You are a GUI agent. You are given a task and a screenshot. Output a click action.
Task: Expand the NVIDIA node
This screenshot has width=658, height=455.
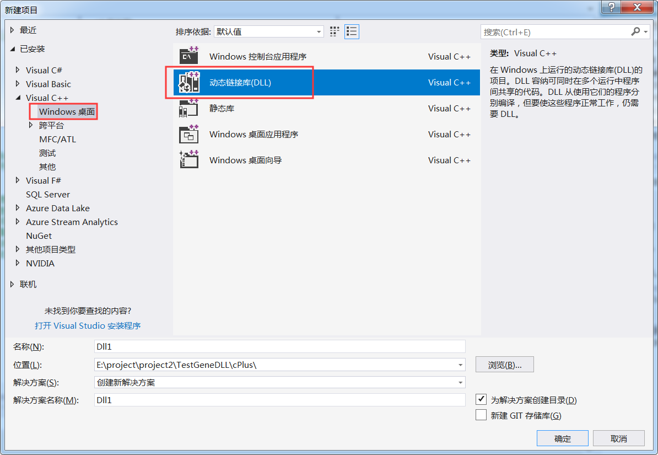coord(17,263)
